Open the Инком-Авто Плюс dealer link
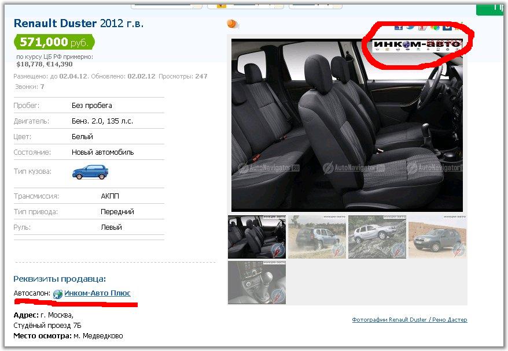The image size is (508, 351). pyautogui.click(x=97, y=293)
